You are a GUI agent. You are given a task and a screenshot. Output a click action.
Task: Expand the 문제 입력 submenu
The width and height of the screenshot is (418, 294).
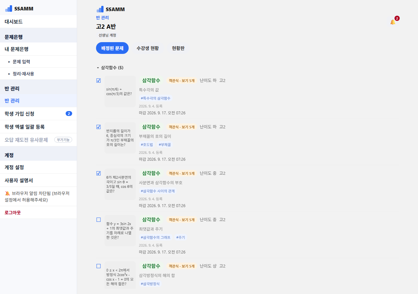point(38,61)
